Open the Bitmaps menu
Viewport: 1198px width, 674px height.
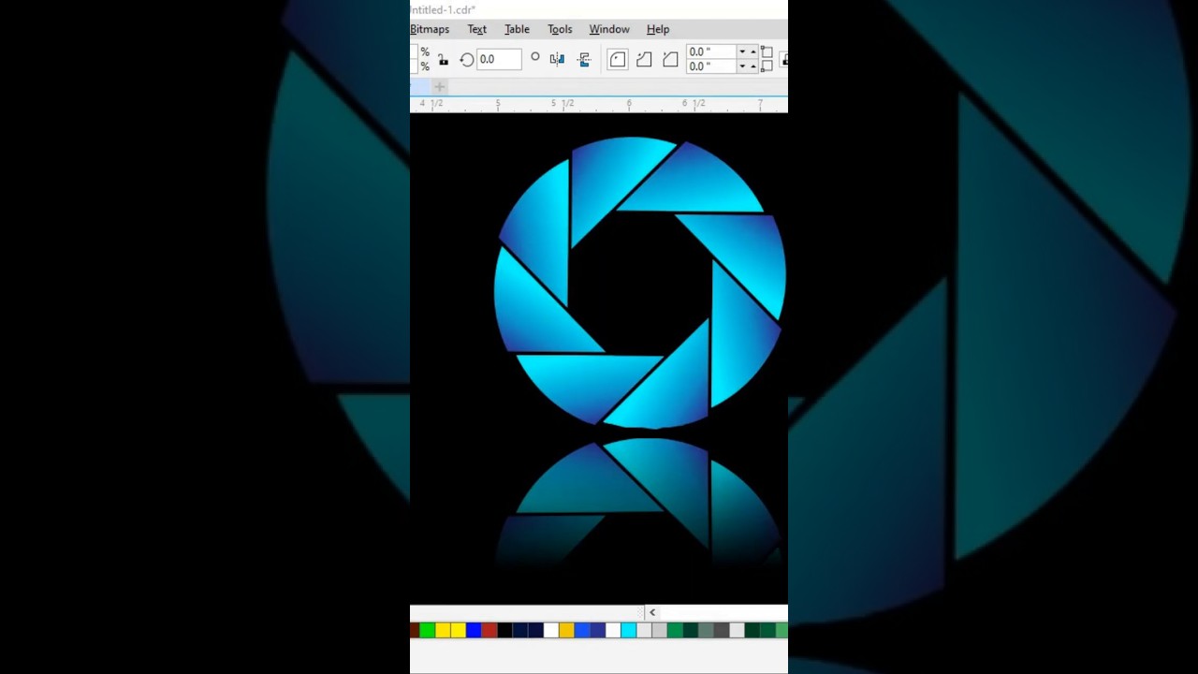430,29
